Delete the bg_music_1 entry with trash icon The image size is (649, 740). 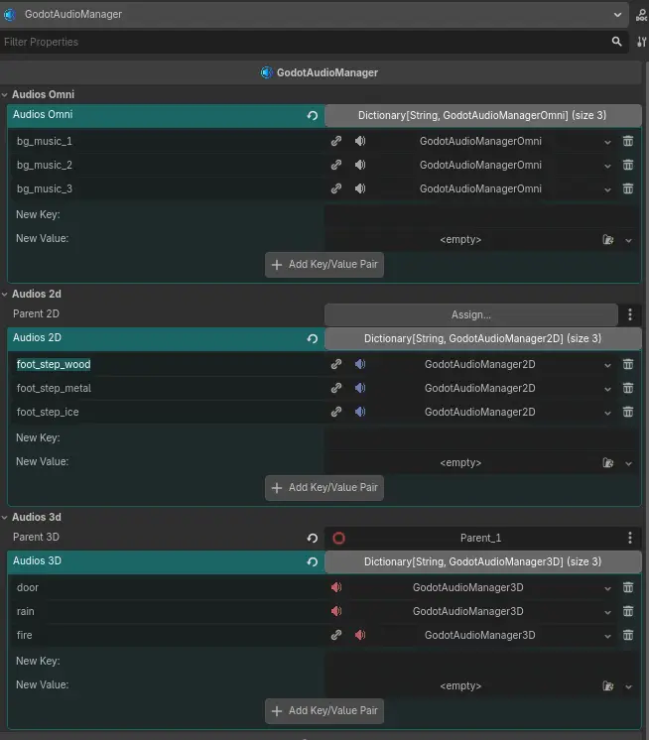click(628, 141)
